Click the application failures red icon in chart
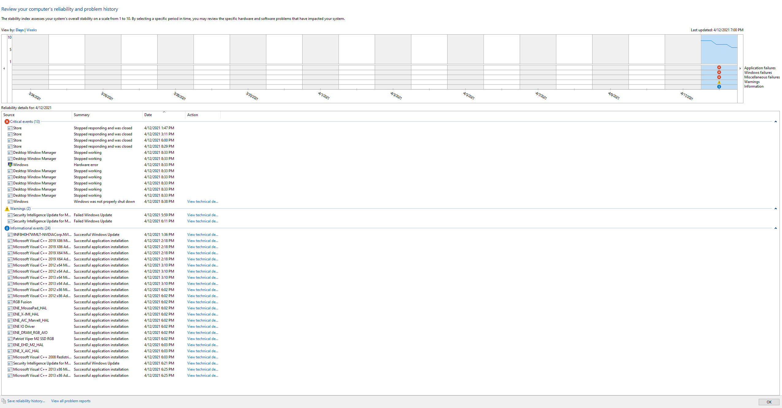Image resolution: width=782 pixels, height=408 pixels. (x=719, y=67)
